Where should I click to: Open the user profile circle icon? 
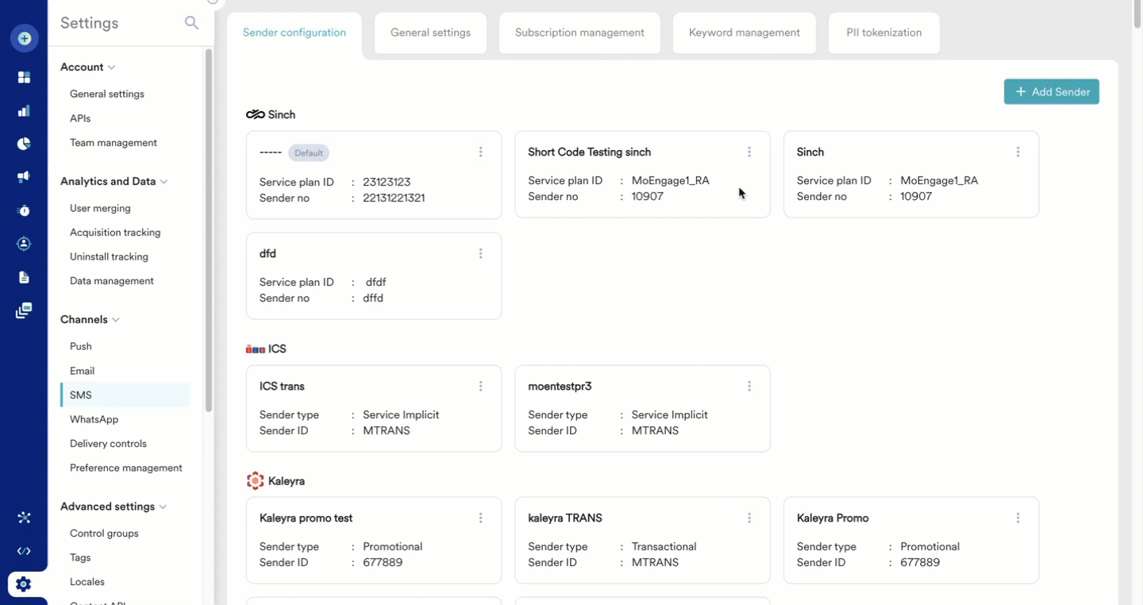point(24,244)
